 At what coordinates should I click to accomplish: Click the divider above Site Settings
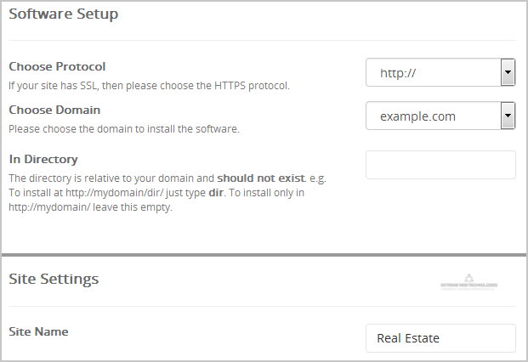tap(264, 254)
